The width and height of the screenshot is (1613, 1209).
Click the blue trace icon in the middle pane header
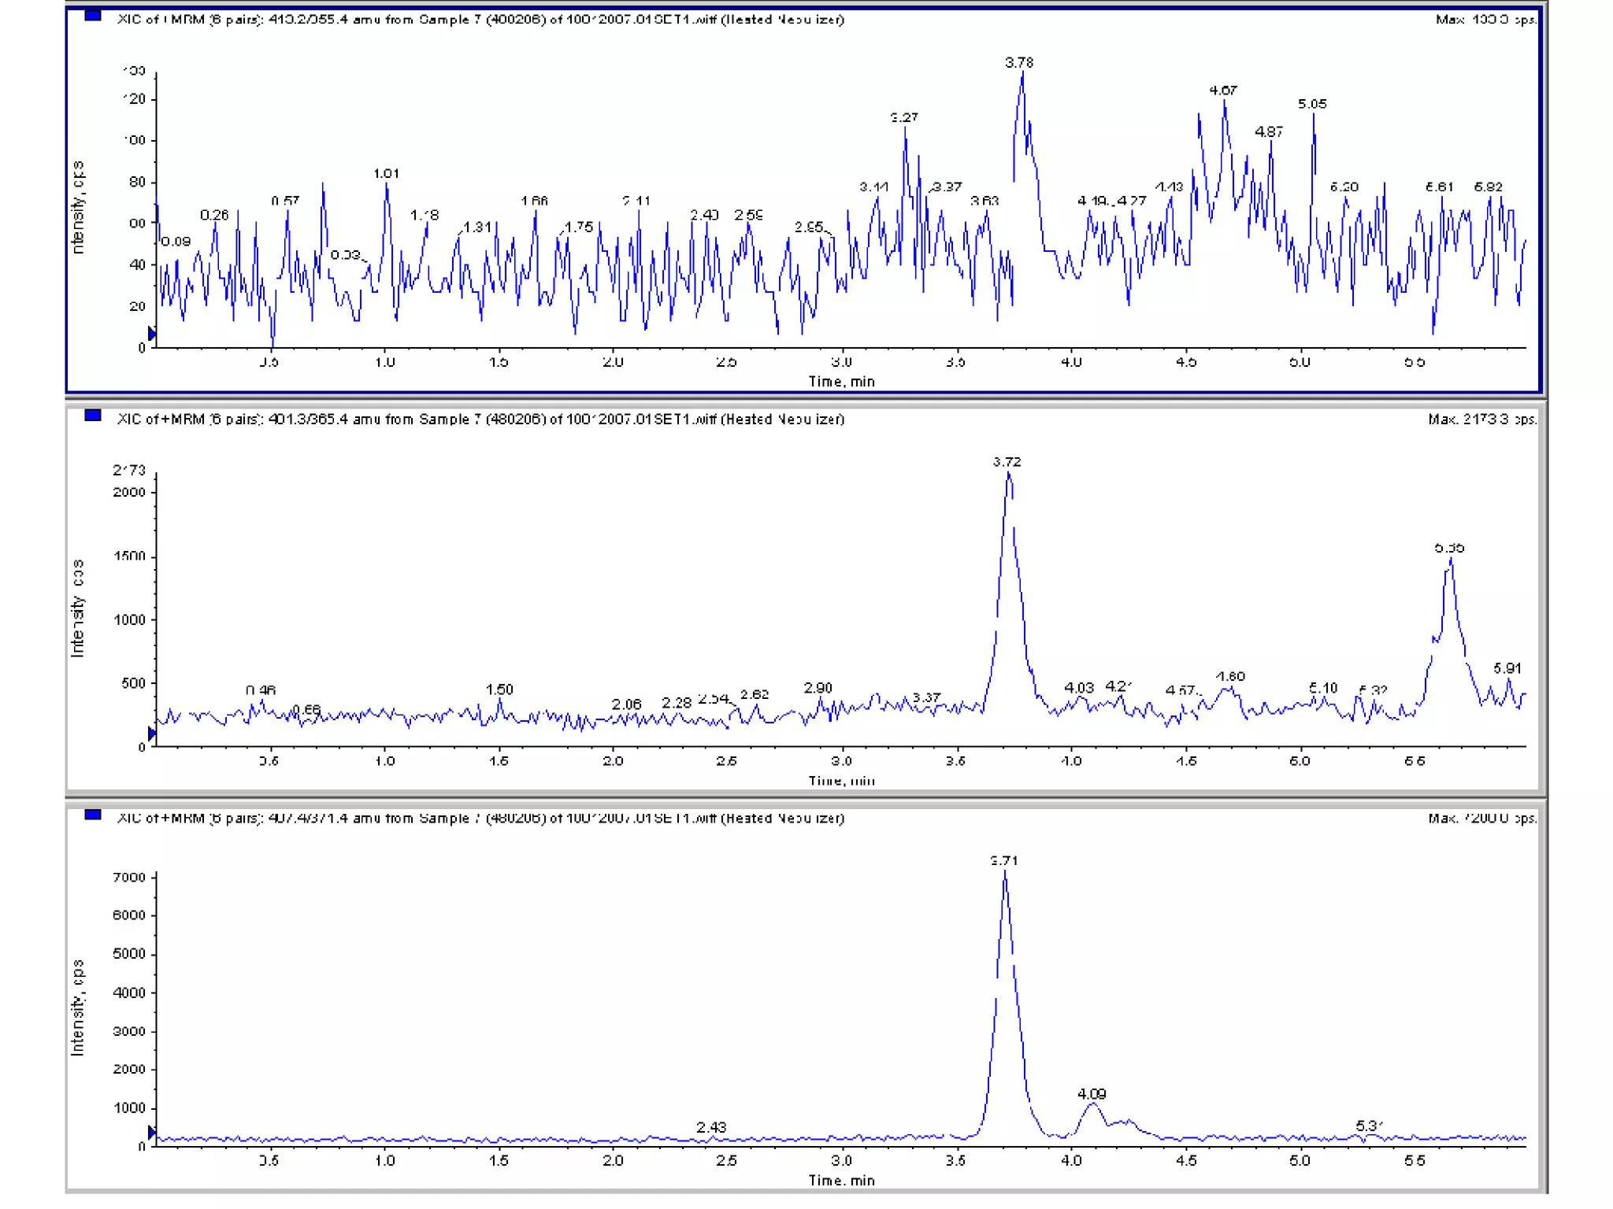click(x=93, y=415)
